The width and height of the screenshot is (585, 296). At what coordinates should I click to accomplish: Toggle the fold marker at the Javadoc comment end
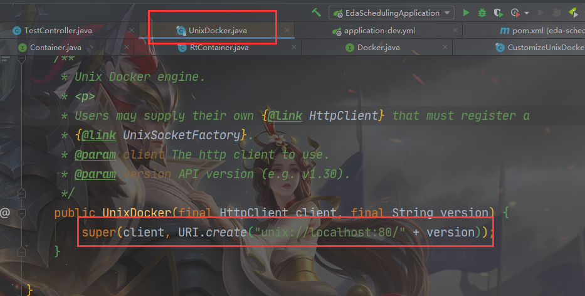point(22,193)
